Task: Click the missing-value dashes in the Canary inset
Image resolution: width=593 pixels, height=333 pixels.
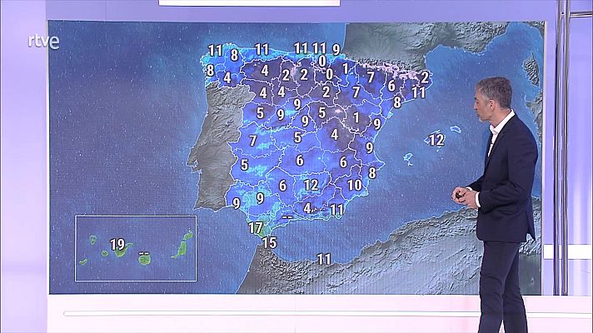Action: coord(144,253)
